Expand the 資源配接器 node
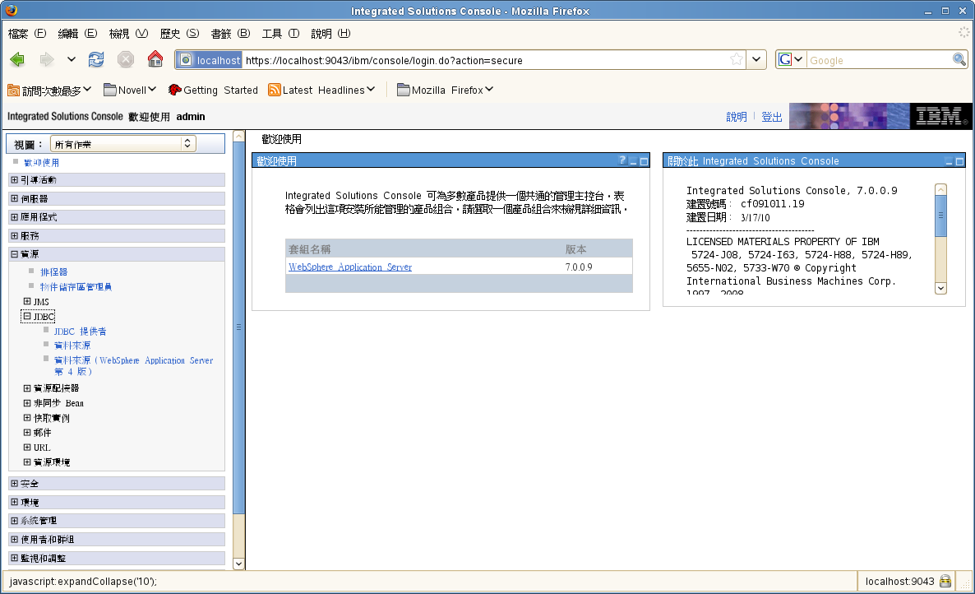This screenshot has height=594, width=975. tap(27, 388)
